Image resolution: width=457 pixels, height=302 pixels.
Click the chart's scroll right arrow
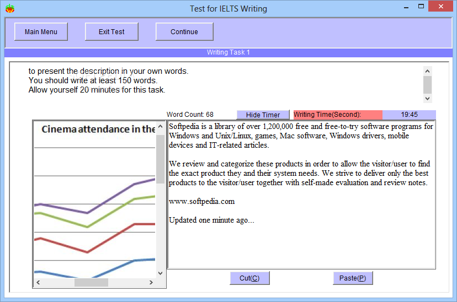[151, 282]
